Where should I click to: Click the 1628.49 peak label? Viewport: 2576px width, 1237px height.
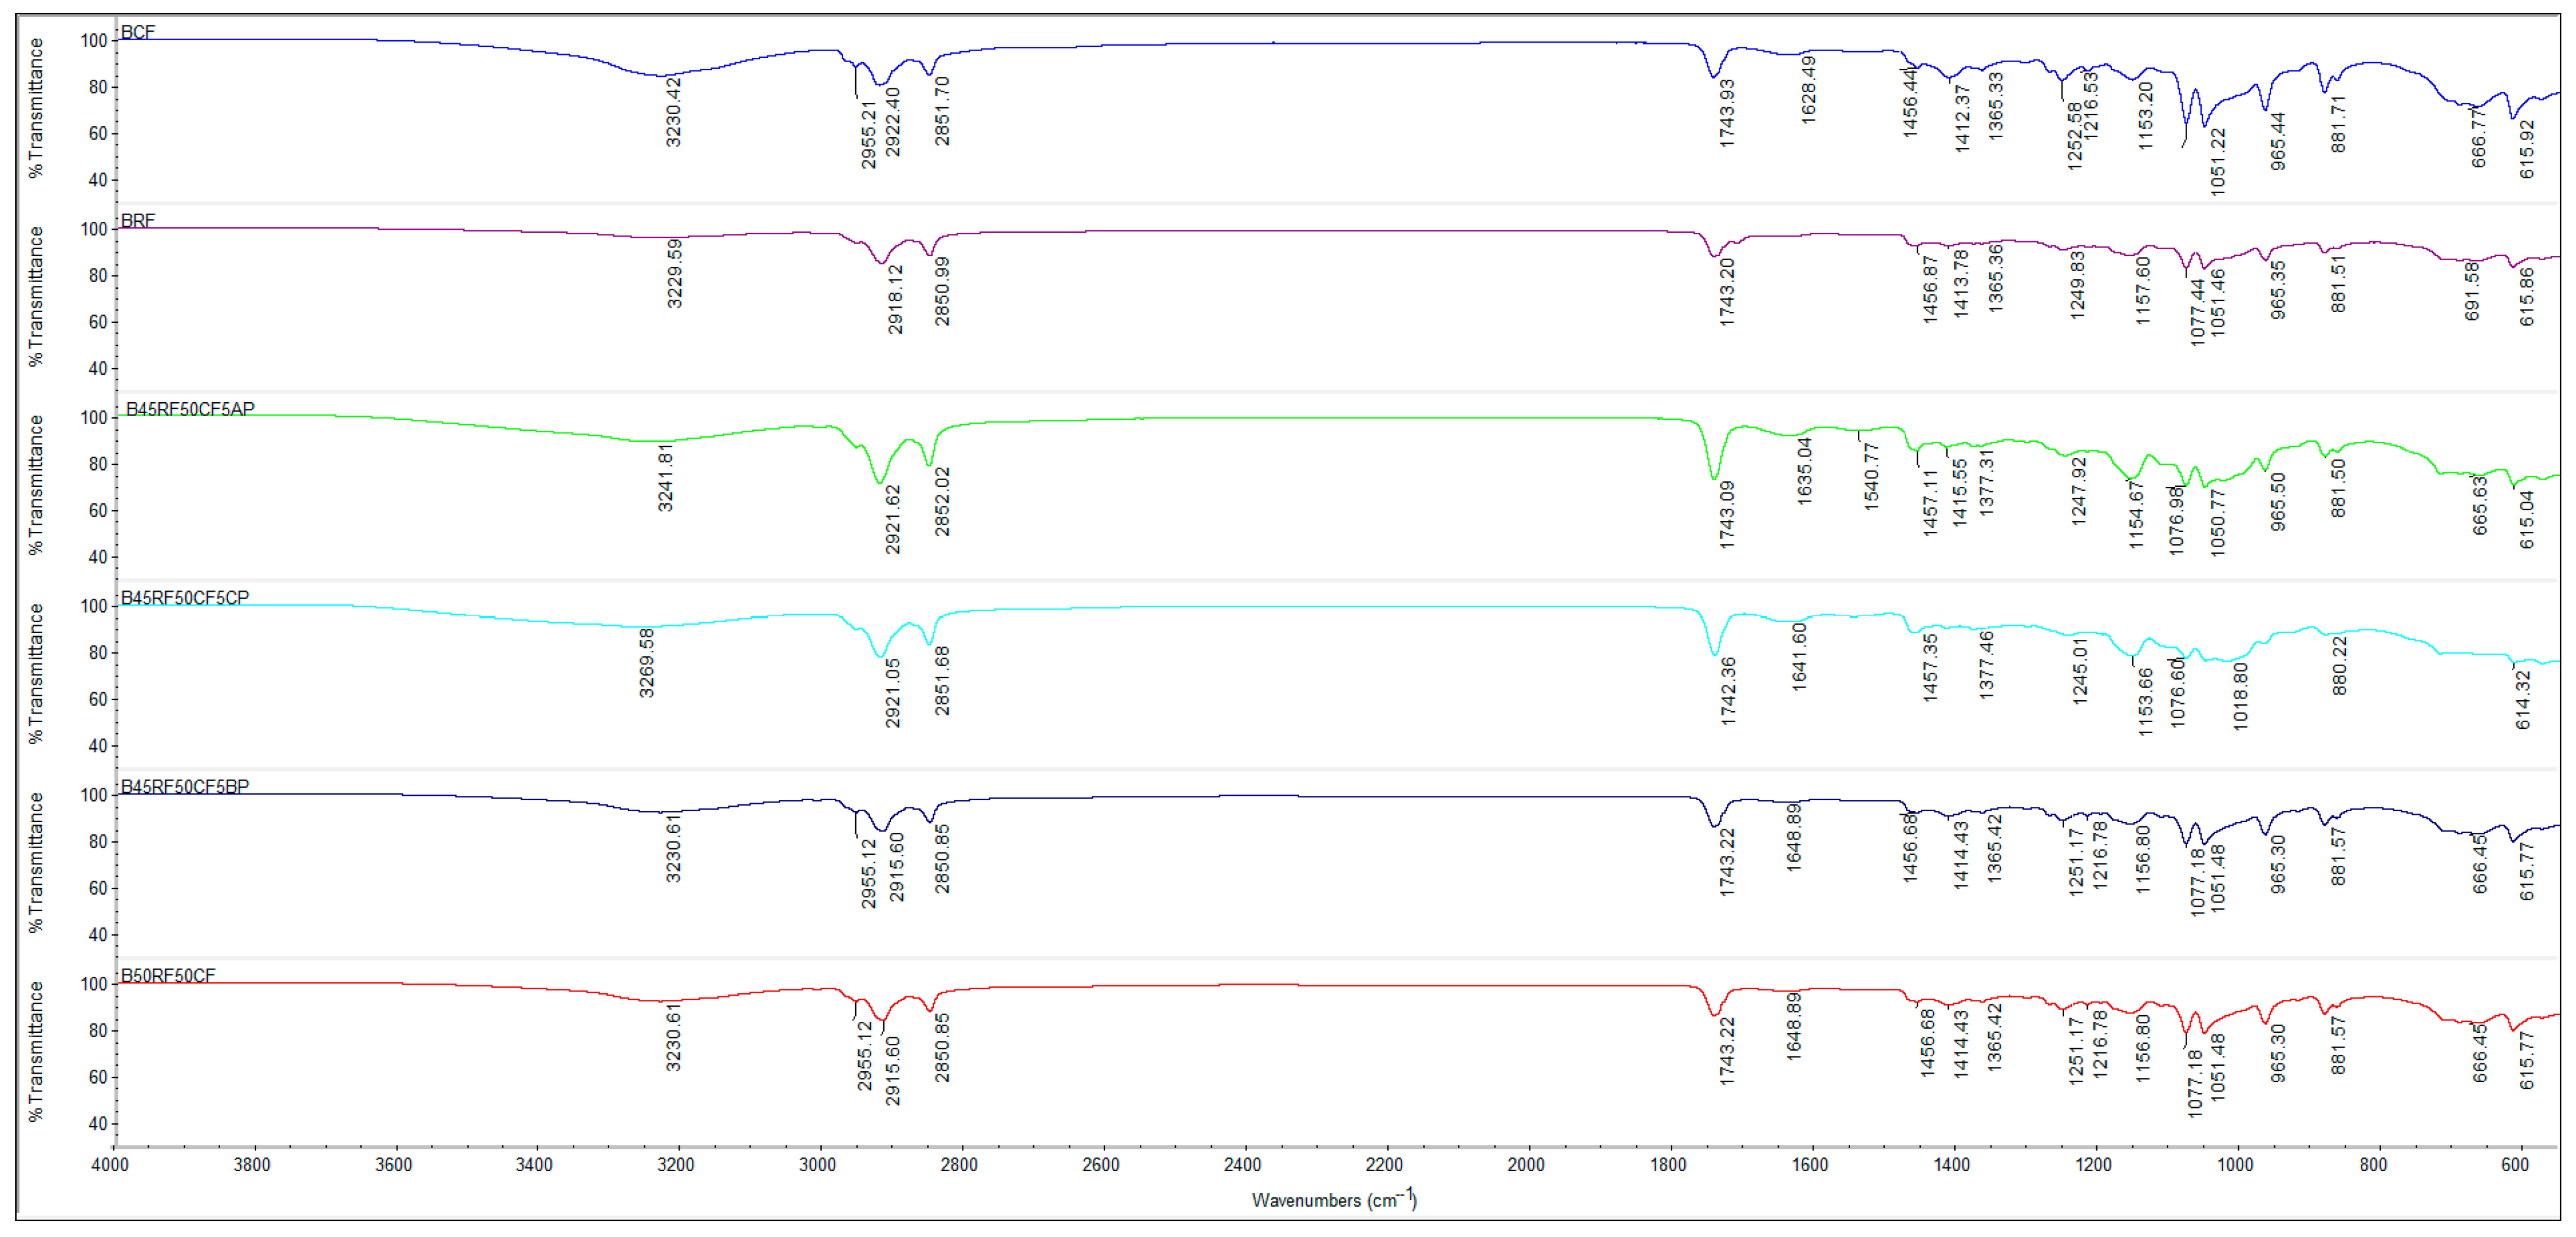(1808, 89)
